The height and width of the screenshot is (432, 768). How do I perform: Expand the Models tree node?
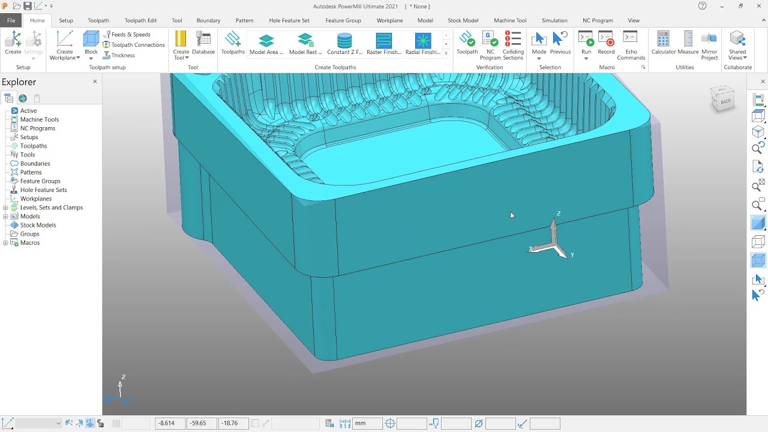click(5, 217)
